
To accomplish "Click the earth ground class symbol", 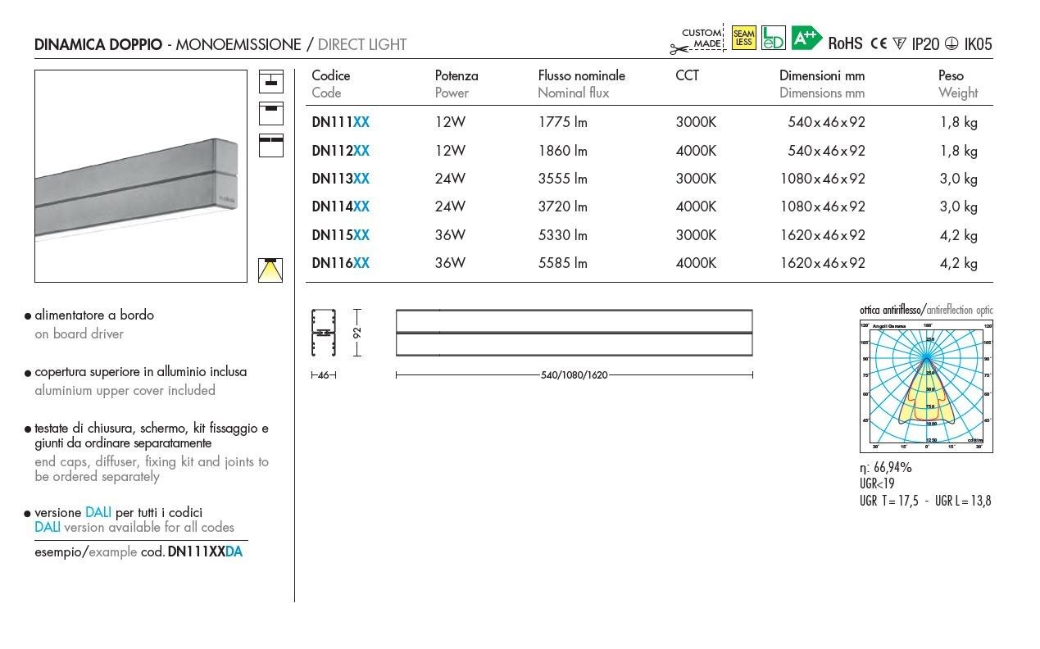I will pyautogui.click(x=951, y=44).
